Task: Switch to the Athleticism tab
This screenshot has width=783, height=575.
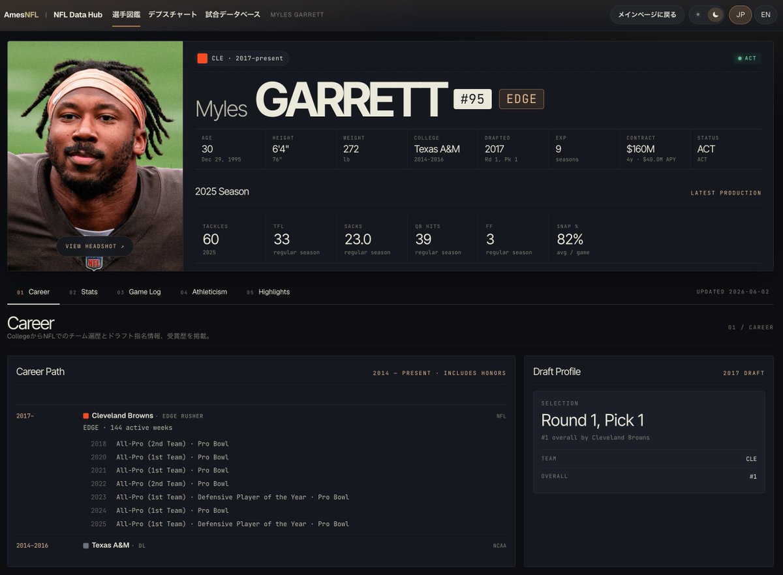Action: [x=204, y=292]
